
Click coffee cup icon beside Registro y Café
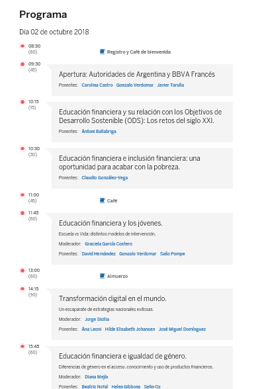coord(102,52)
